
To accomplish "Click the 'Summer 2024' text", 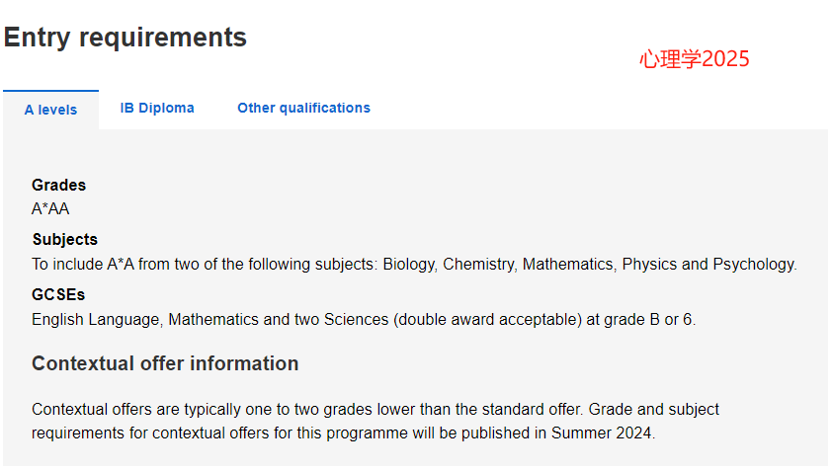I will [x=603, y=433].
